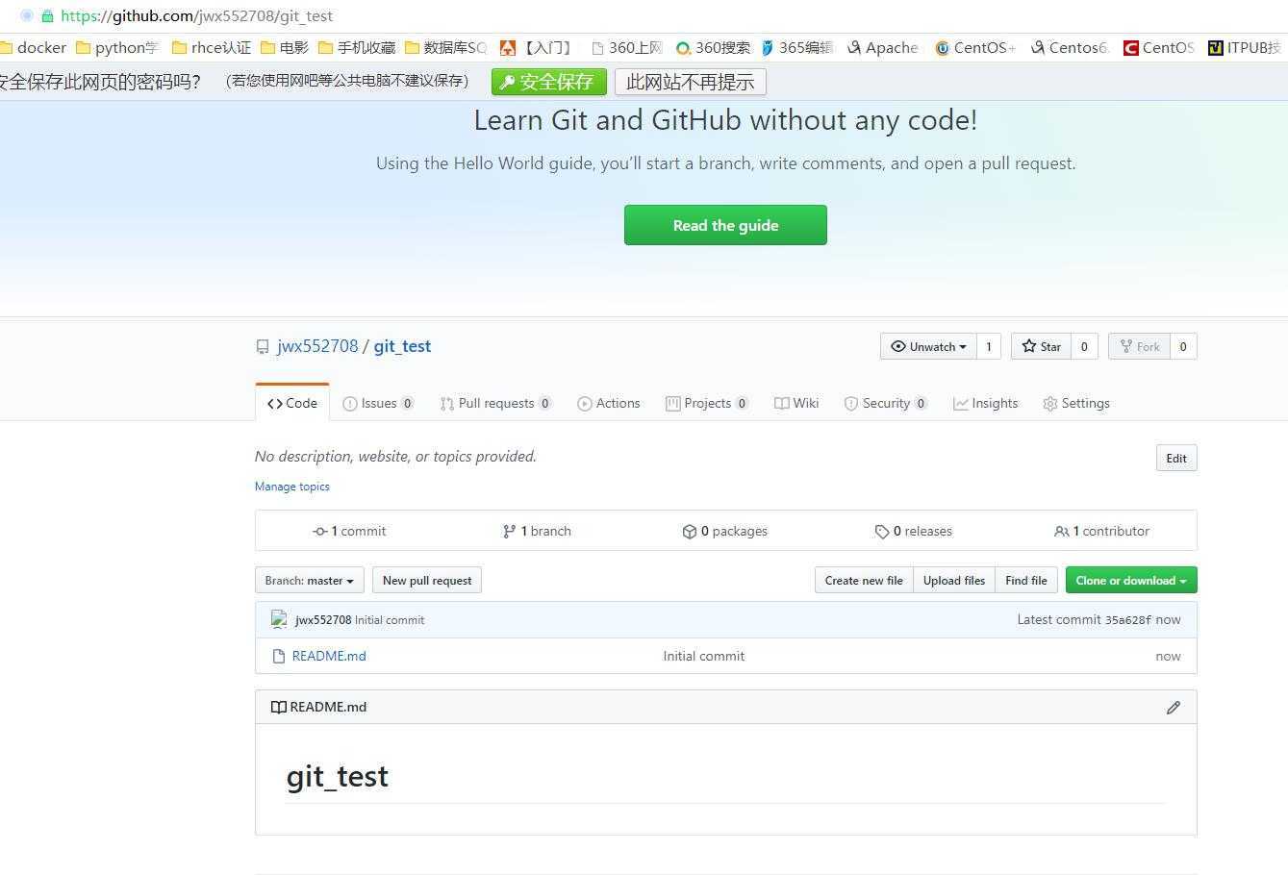Open the 360上网 bookmark
This screenshot has height=875, width=1288.
627,47
